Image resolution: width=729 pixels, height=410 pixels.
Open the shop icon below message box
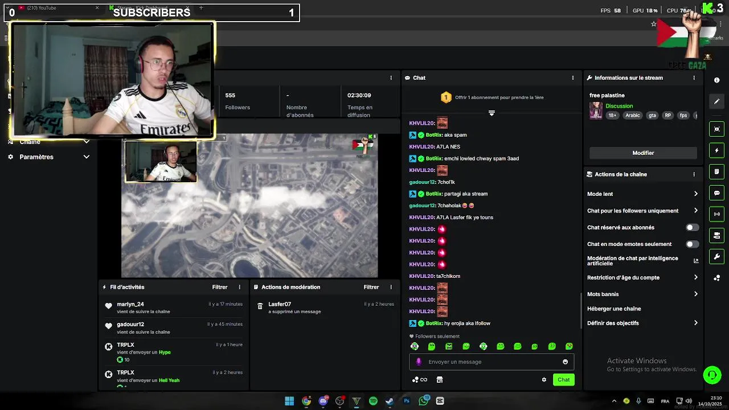[x=440, y=380]
